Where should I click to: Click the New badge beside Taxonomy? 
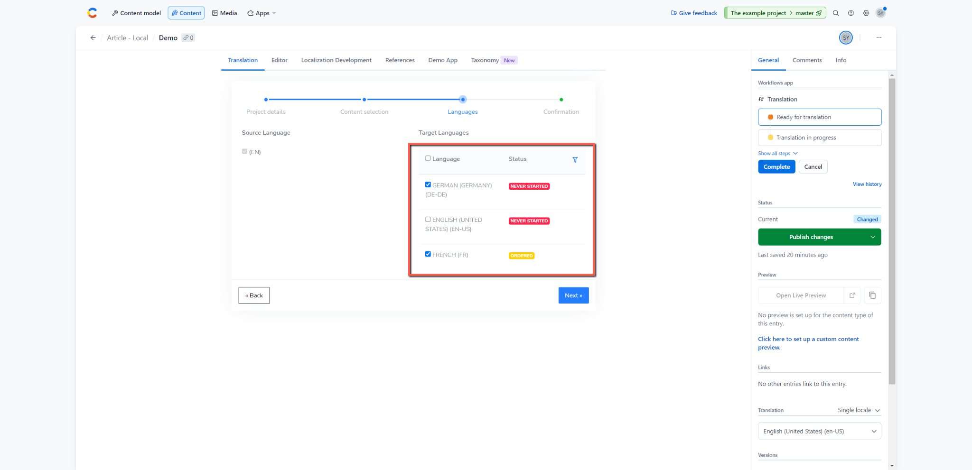(509, 60)
